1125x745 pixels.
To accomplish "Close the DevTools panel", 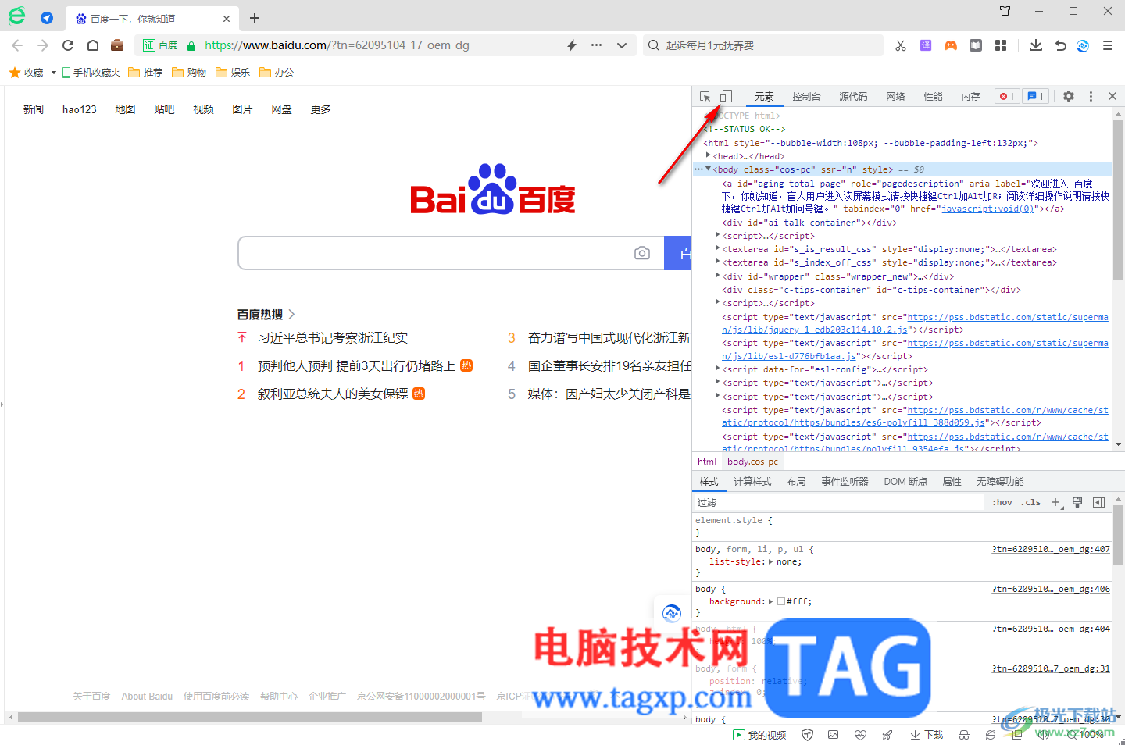I will click(1112, 96).
